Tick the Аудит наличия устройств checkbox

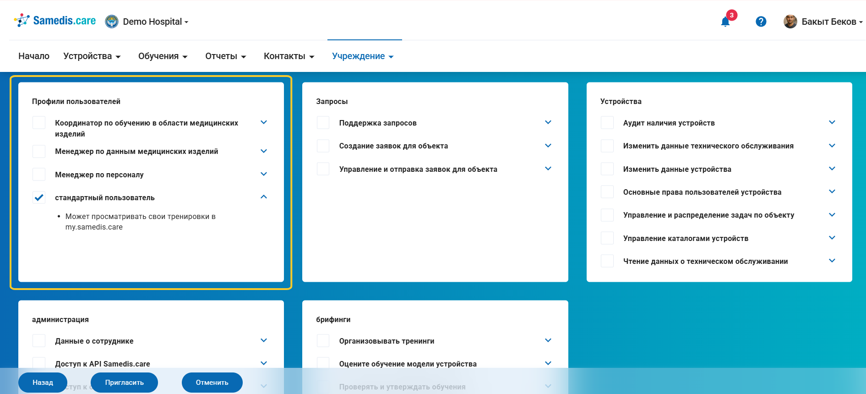607,123
